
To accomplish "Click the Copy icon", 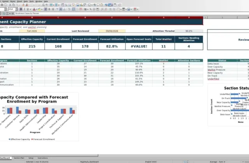I will click(14, 5).
